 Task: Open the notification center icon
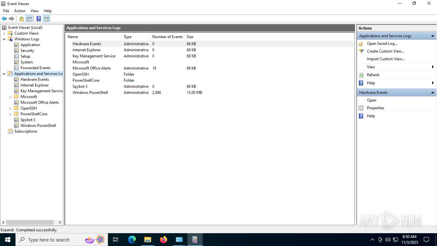tap(426, 240)
